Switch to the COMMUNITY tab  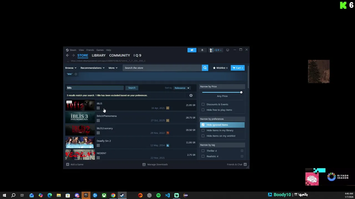(120, 56)
